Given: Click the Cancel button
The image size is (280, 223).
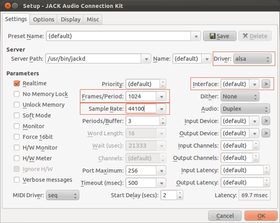Looking at the screenshot, I should click(225, 216).
